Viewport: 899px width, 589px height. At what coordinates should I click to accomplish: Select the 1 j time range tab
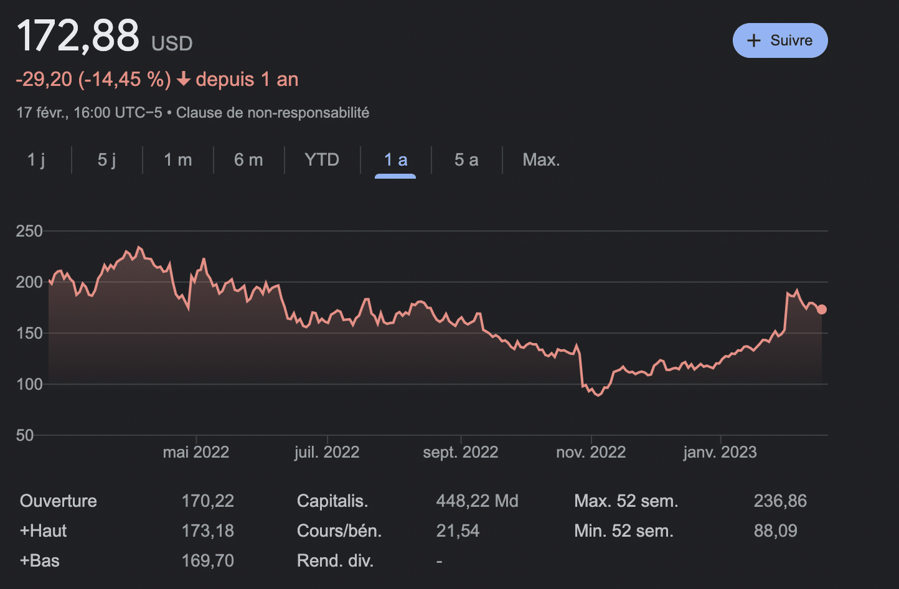[36, 160]
